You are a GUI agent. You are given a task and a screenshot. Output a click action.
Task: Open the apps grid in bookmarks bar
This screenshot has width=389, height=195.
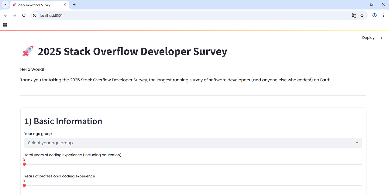click(x=5, y=25)
